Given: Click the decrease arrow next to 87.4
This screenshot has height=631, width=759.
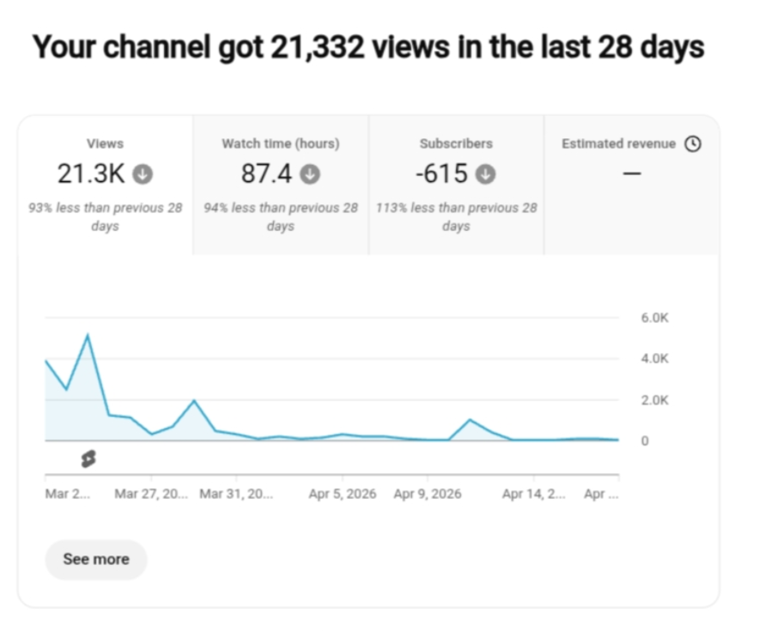Looking at the screenshot, I should 311,174.
